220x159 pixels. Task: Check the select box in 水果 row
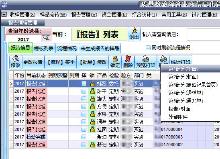[84, 114]
